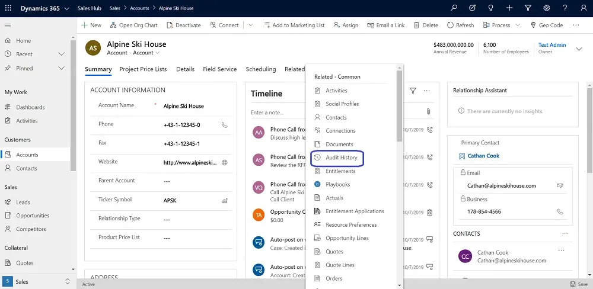Expand the header fields chevron near Owner
Viewport: 593px width, 289px height.
click(x=579, y=49)
